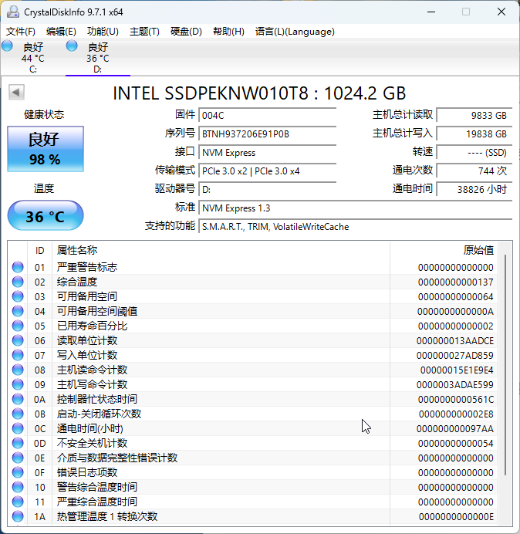Click the 通电次数 value 744 次
520x534 pixels.
point(474,171)
